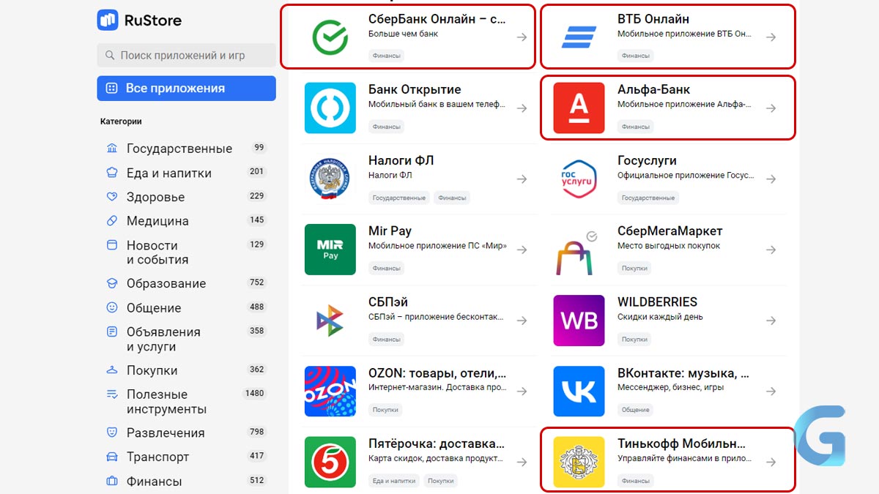879x494 pixels.
Task: Open the ВТБ Онлайн app icon
Action: click(579, 37)
